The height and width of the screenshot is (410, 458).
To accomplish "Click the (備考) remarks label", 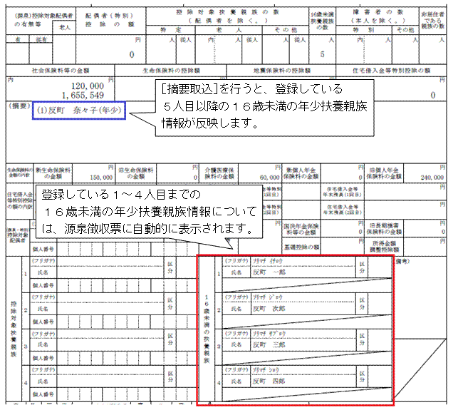I will pyautogui.click(x=402, y=262).
